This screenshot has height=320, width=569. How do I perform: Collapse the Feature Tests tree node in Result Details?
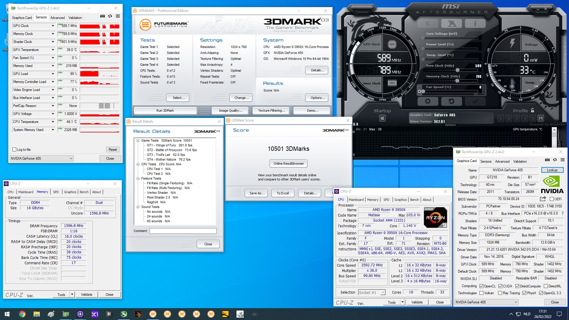(138, 178)
